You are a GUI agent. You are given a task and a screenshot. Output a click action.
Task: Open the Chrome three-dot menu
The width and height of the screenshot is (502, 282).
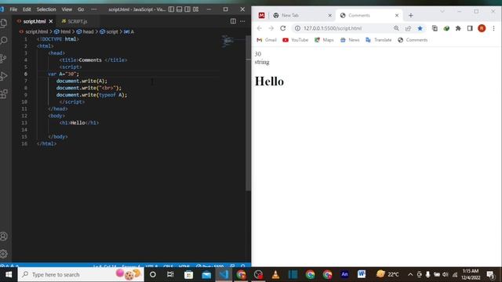coord(493,28)
